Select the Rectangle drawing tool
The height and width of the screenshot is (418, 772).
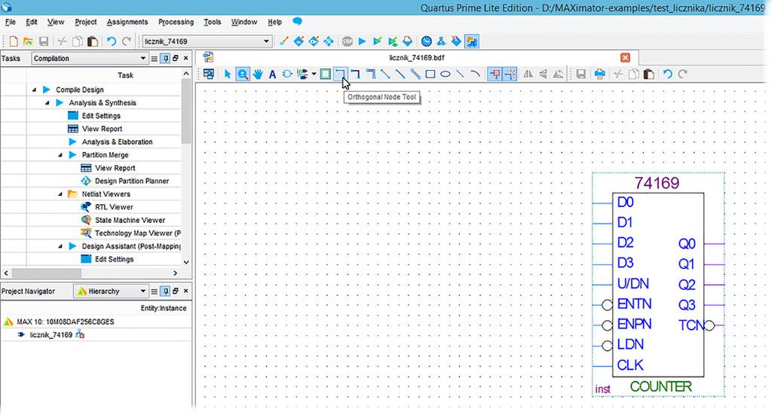tap(430, 75)
